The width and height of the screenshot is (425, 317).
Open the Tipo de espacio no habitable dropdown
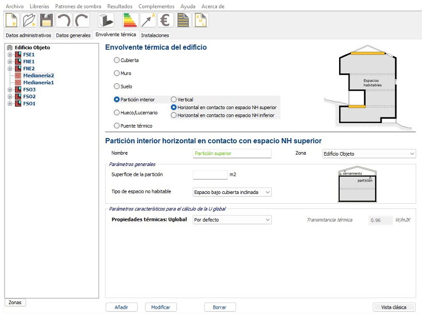click(x=232, y=192)
